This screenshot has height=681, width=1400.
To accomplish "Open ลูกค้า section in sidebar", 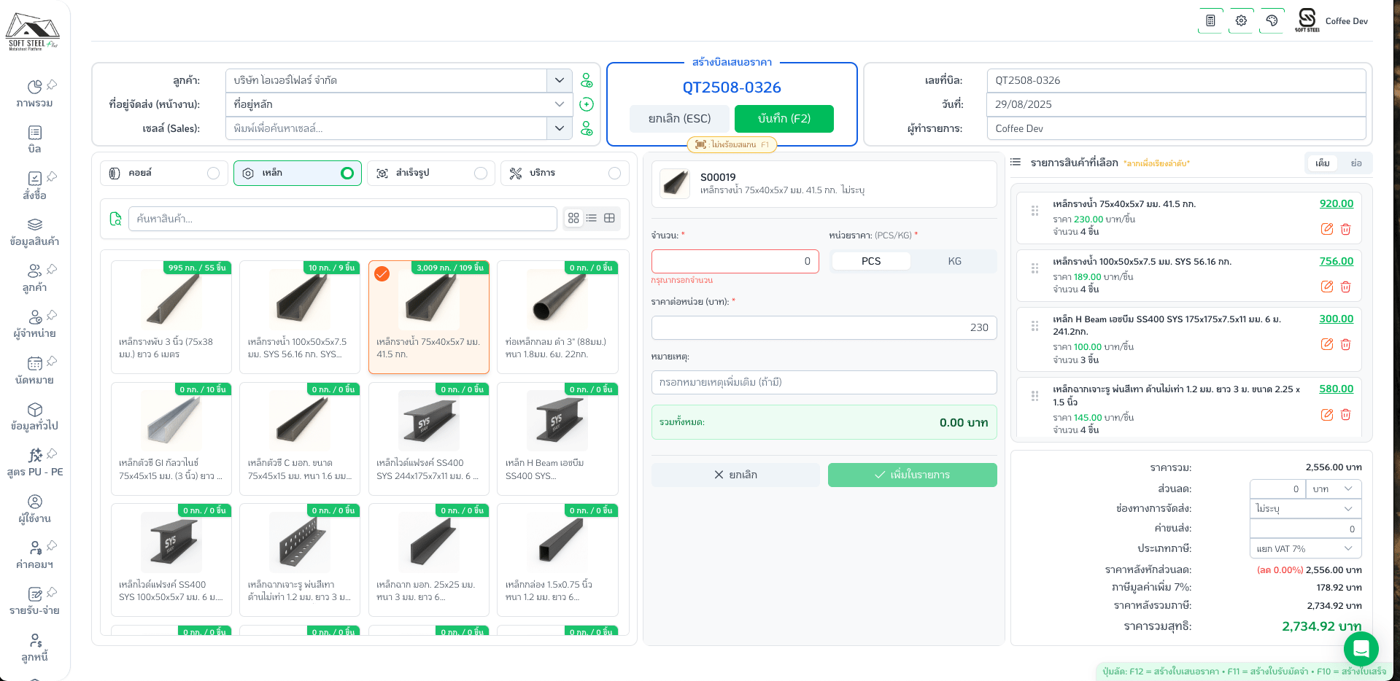I will point(34,279).
